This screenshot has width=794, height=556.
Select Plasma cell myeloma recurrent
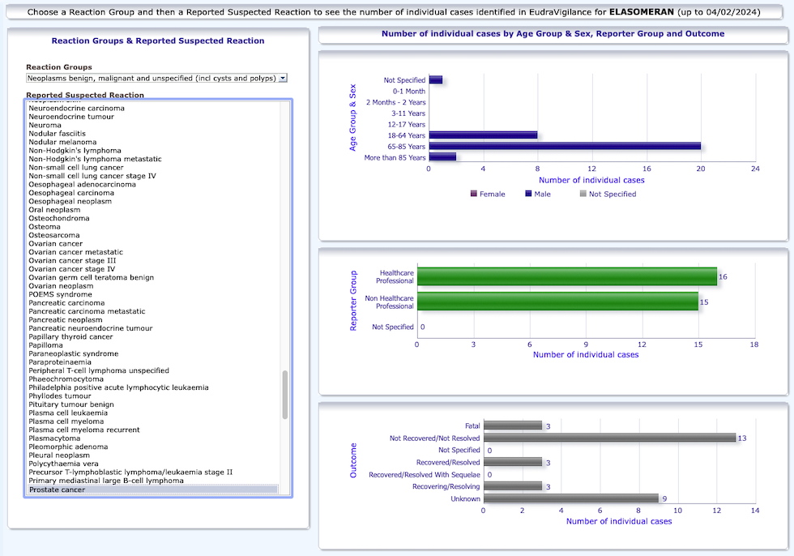pos(84,430)
